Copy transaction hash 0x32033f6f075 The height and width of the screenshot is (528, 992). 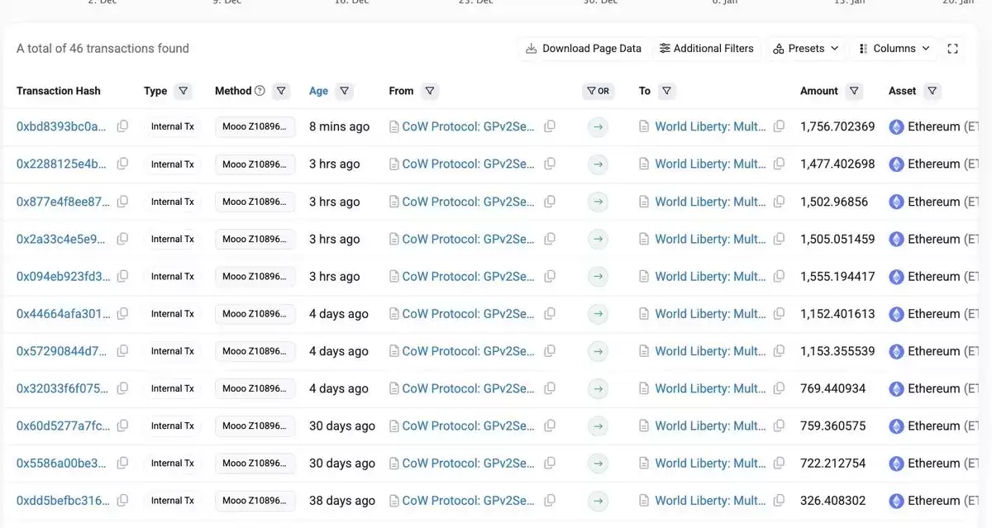tap(122, 388)
